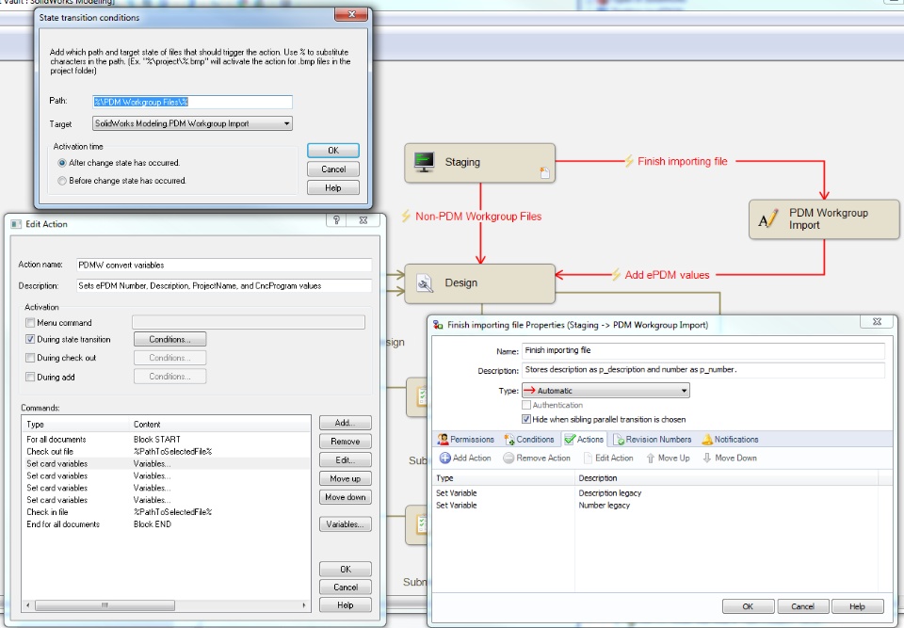
Task: Open the transition Type Automatic dropdown
Action: tap(605, 391)
